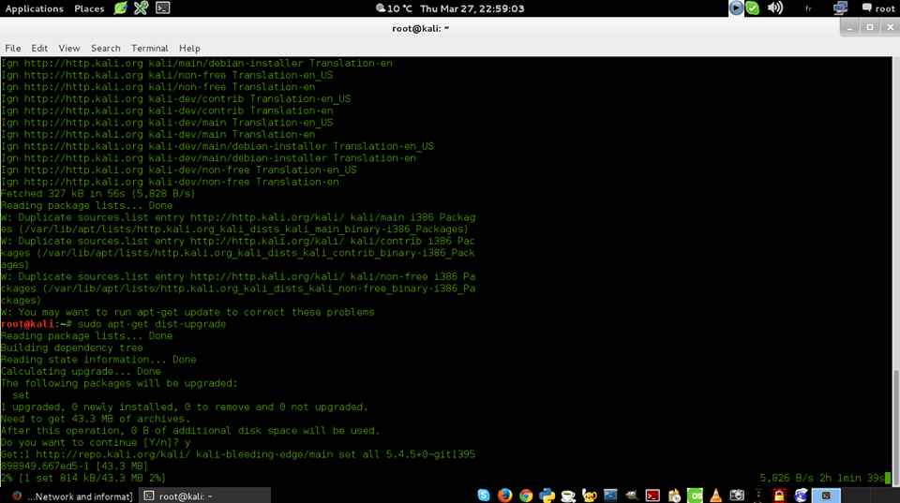Open the network connection tray icon

click(x=840, y=8)
